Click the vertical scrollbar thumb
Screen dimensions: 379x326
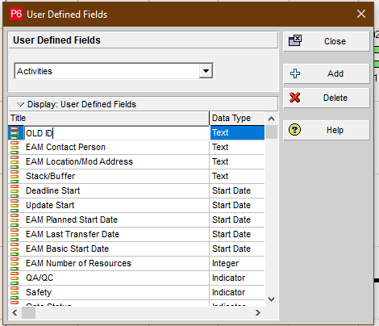click(x=272, y=132)
